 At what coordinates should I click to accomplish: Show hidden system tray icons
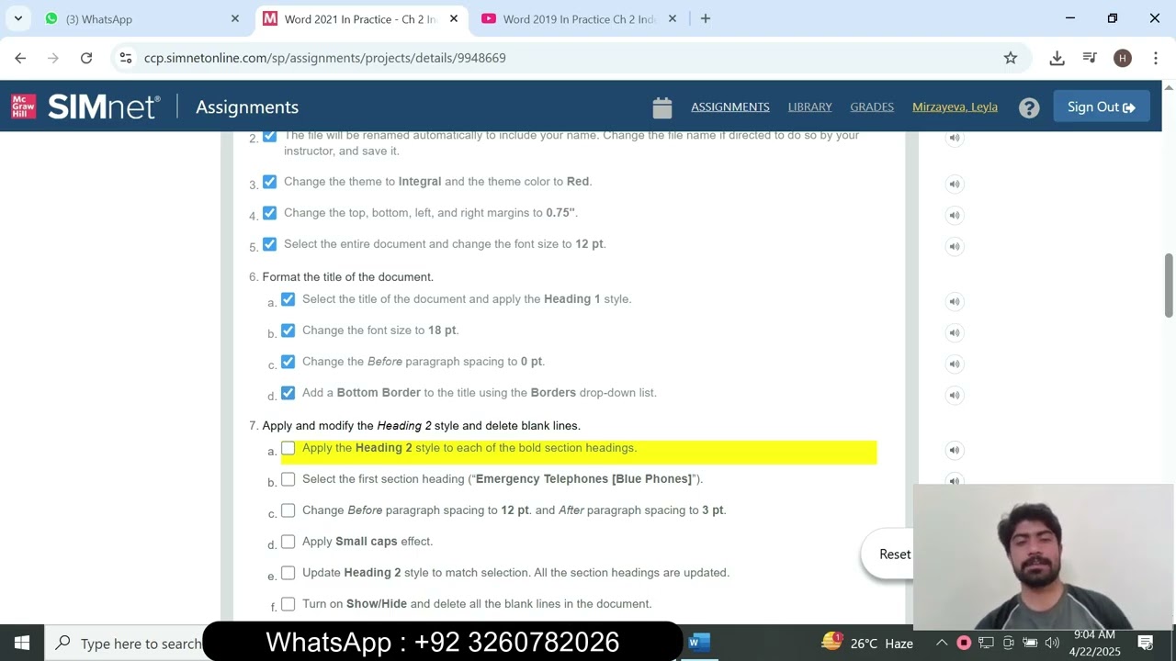tap(942, 643)
